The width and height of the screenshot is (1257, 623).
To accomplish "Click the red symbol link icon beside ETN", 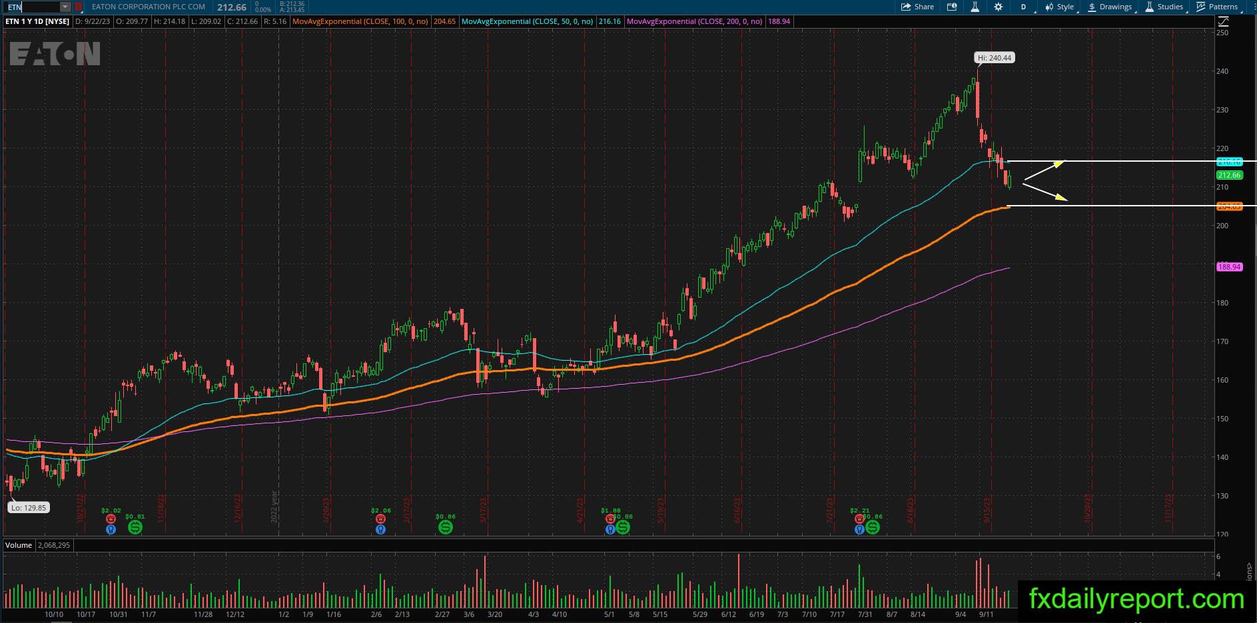I will (79, 7).
